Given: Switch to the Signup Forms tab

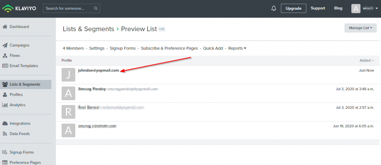Looking at the screenshot, I should coord(123,48).
